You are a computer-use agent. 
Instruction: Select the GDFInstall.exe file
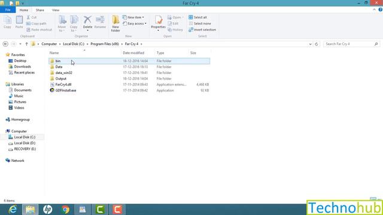[x=129, y=90]
